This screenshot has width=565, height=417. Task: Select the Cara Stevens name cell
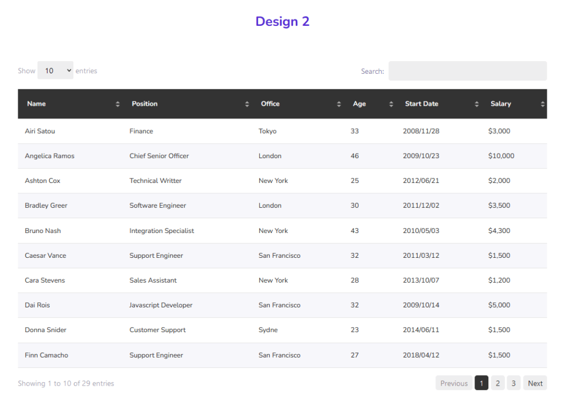pyautogui.click(x=45, y=280)
